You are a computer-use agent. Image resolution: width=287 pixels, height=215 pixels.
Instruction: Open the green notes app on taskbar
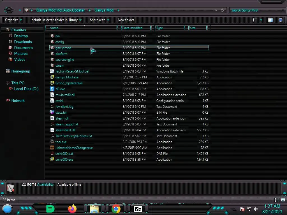pyautogui.click(x=50, y=209)
